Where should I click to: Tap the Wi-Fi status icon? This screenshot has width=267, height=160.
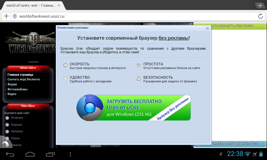pos(248,154)
